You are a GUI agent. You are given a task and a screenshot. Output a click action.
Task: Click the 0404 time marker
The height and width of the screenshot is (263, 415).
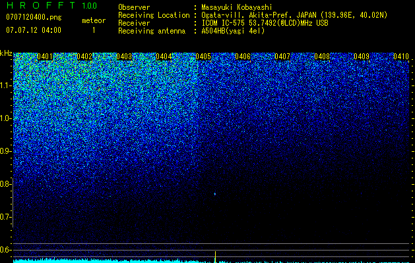click(164, 57)
